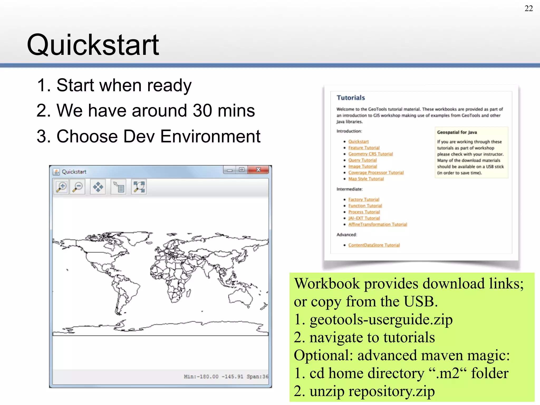
Task: Open the JAI-EXT Tutorial link
Action: click(364, 218)
